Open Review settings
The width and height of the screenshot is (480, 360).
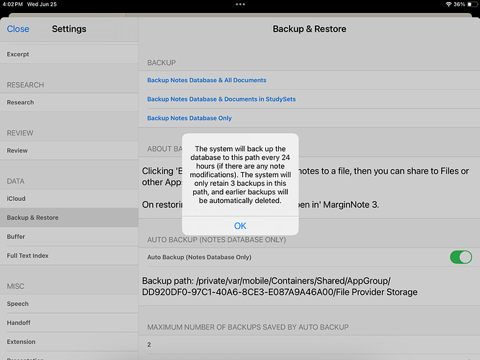[69, 150]
